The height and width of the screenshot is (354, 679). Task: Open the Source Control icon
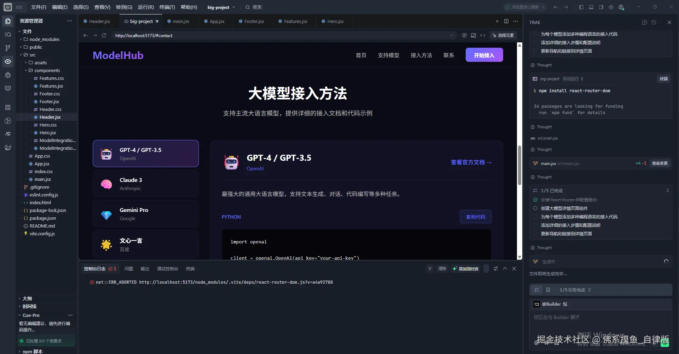[x=8, y=48]
